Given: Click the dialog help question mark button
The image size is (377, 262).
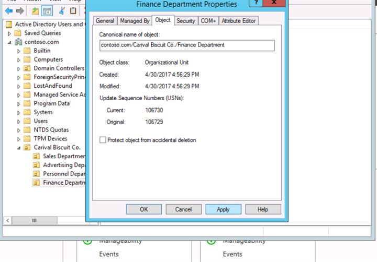Looking at the screenshot, I should point(256,3).
